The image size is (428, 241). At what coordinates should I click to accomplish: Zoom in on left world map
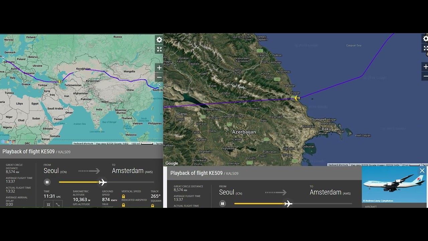[159, 68]
